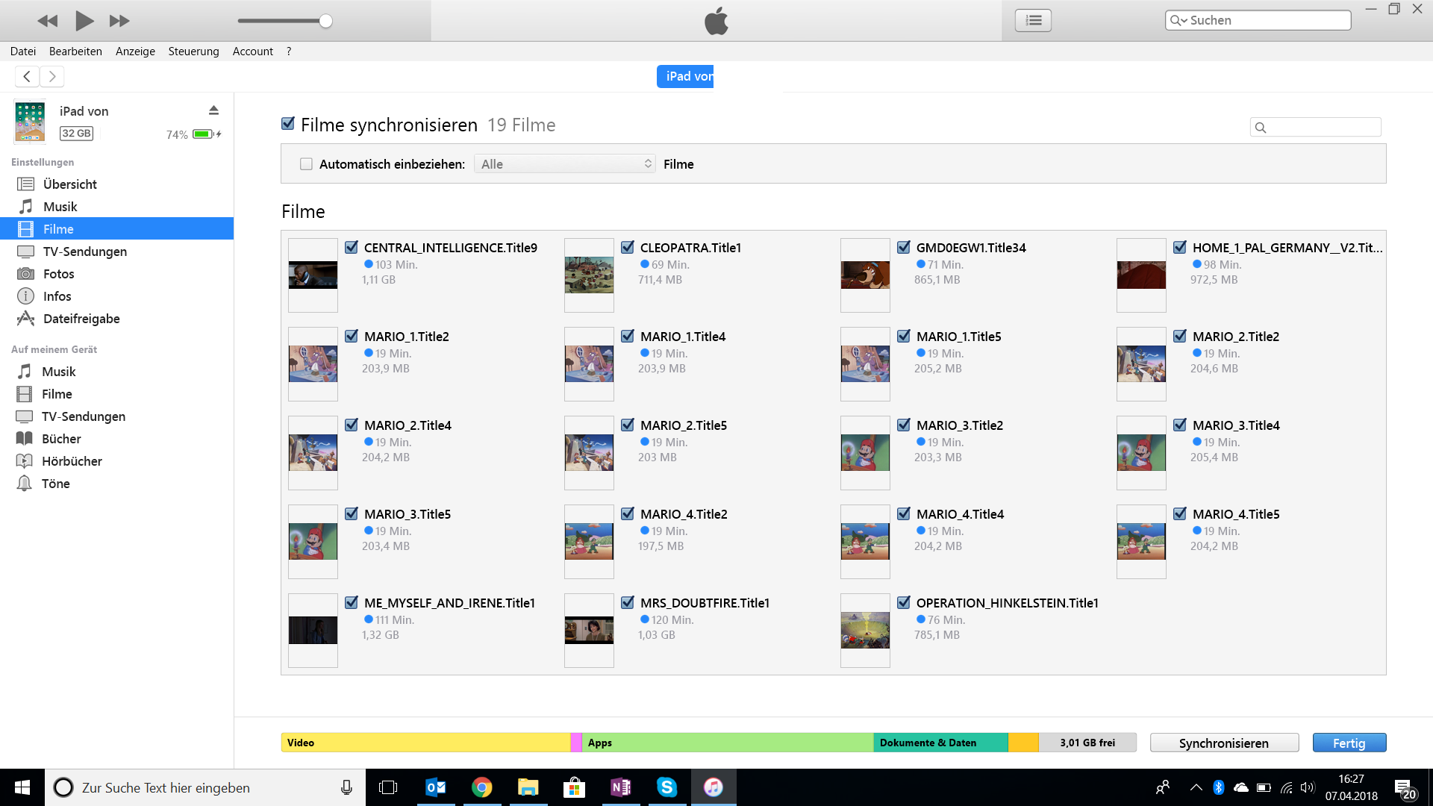The width and height of the screenshot is (1433, 806).
Task: Select the OPERATION_HINKELSTEIN thumbnail
Action: click(x=865, y=631)
